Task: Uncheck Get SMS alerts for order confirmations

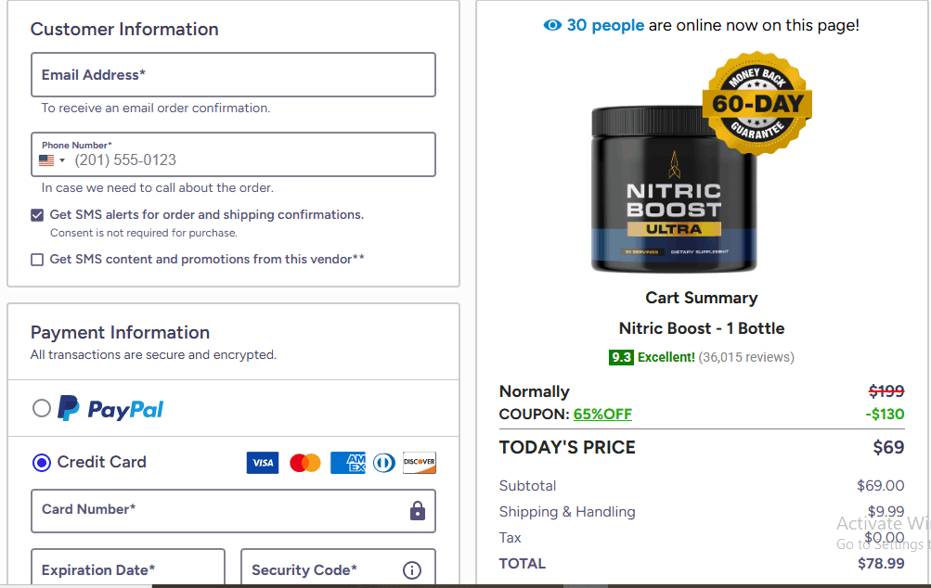Action: pyautogui.click(x=36, y=214)
